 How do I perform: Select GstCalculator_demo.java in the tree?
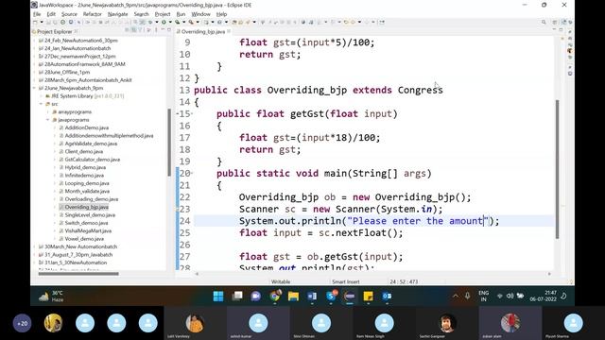pos(93,160)
